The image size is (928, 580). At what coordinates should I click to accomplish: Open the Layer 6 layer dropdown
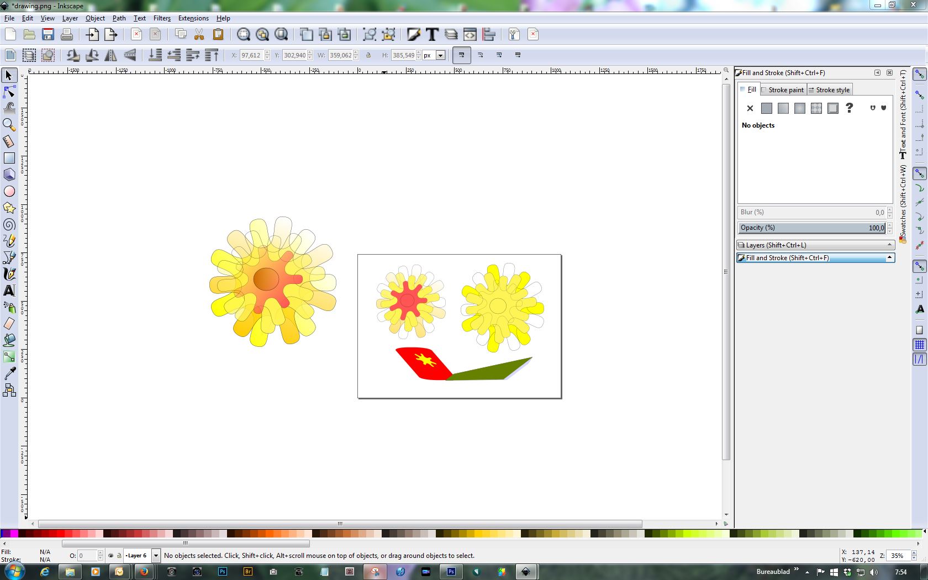coord(156,556)
